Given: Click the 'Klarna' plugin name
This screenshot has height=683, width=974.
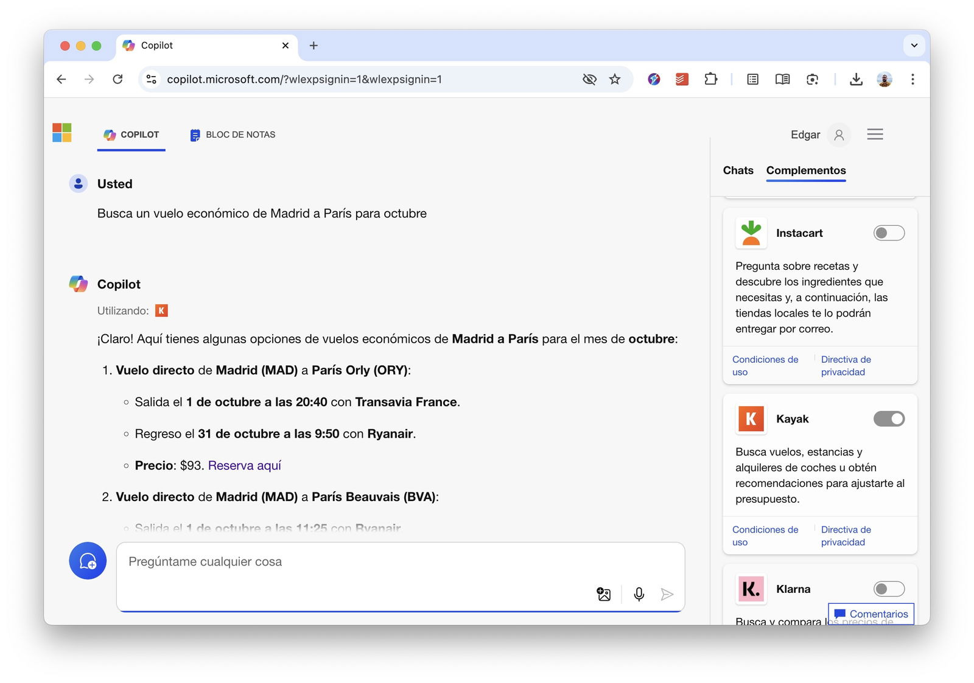Looking at the screenshot, I should (x=793, y=589).
